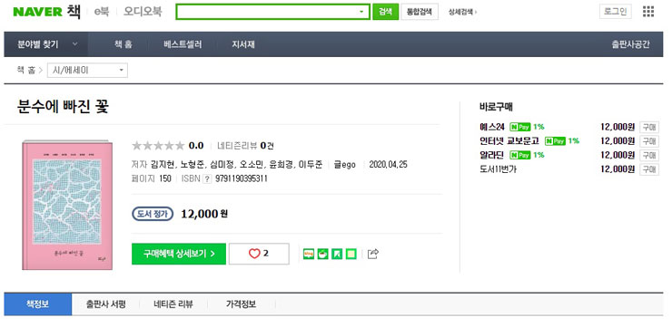Click the 로그인 button
The height and width of the screenshot is (327, 672).
coord(616,12)
